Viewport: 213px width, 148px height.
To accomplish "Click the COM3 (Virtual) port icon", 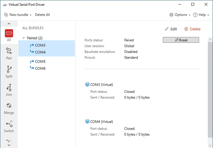I will point(87,84).
